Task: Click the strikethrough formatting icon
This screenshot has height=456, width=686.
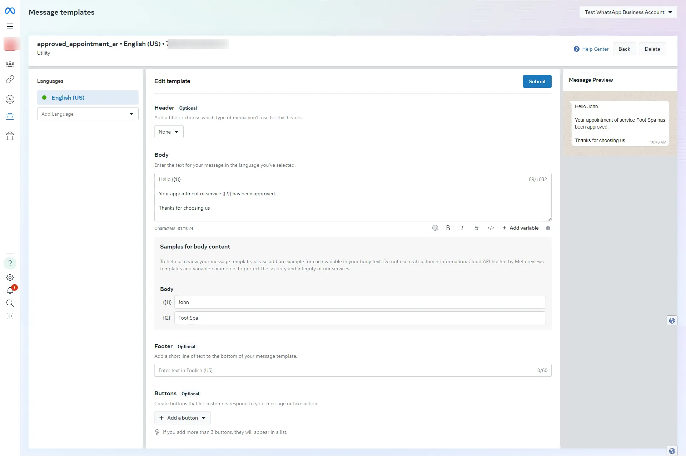Action: (x=476, y=227)
